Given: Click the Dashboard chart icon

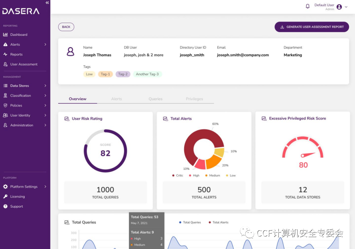Looking at the screenshot, I should (x=6, y=35).
